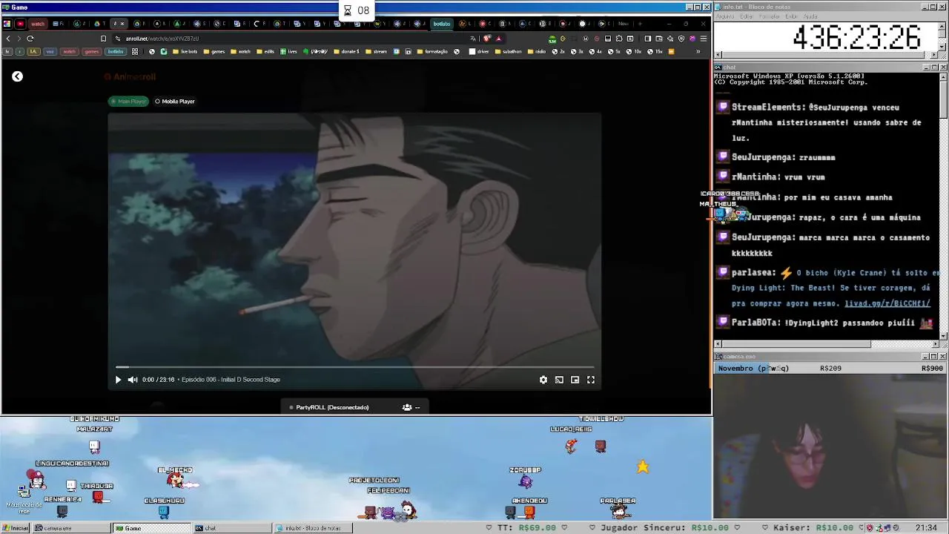The image size is (949, 534).
Task: Click the Iniciar start button
Action: [x=16, y=528]
